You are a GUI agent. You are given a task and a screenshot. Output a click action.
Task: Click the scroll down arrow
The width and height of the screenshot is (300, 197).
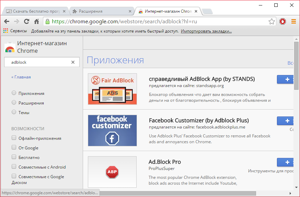pyautogui.click(x=296, y=187)
